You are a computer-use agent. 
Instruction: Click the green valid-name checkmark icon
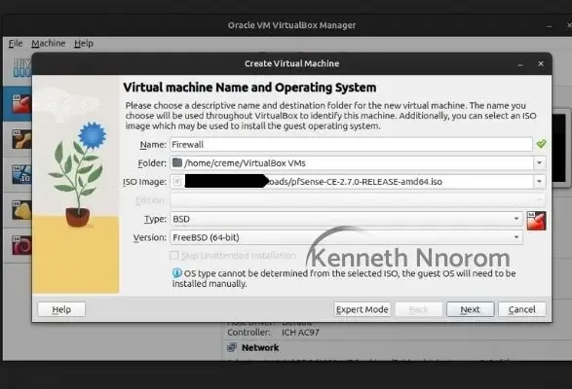tap(541, 144)
